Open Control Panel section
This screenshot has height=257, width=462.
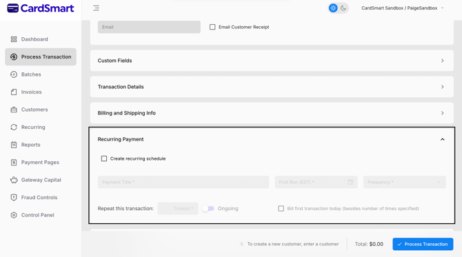pyautogui.click(x=38, y=215)
